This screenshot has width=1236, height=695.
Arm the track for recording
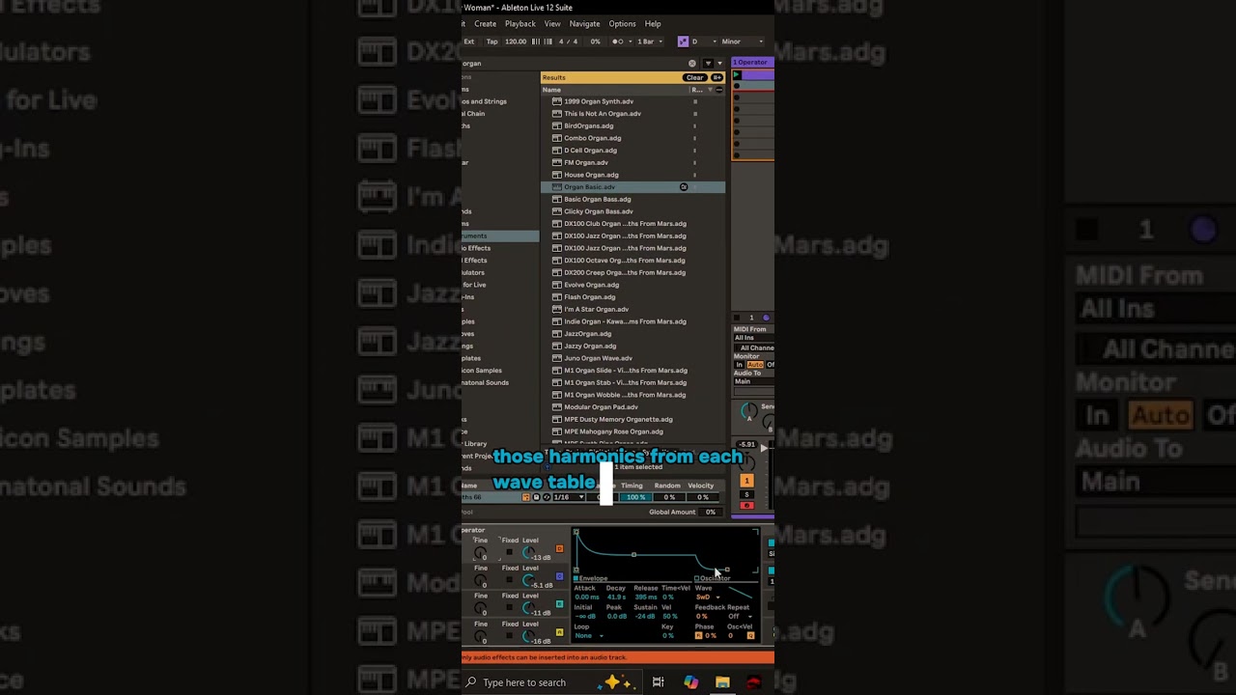coord(746,505)
